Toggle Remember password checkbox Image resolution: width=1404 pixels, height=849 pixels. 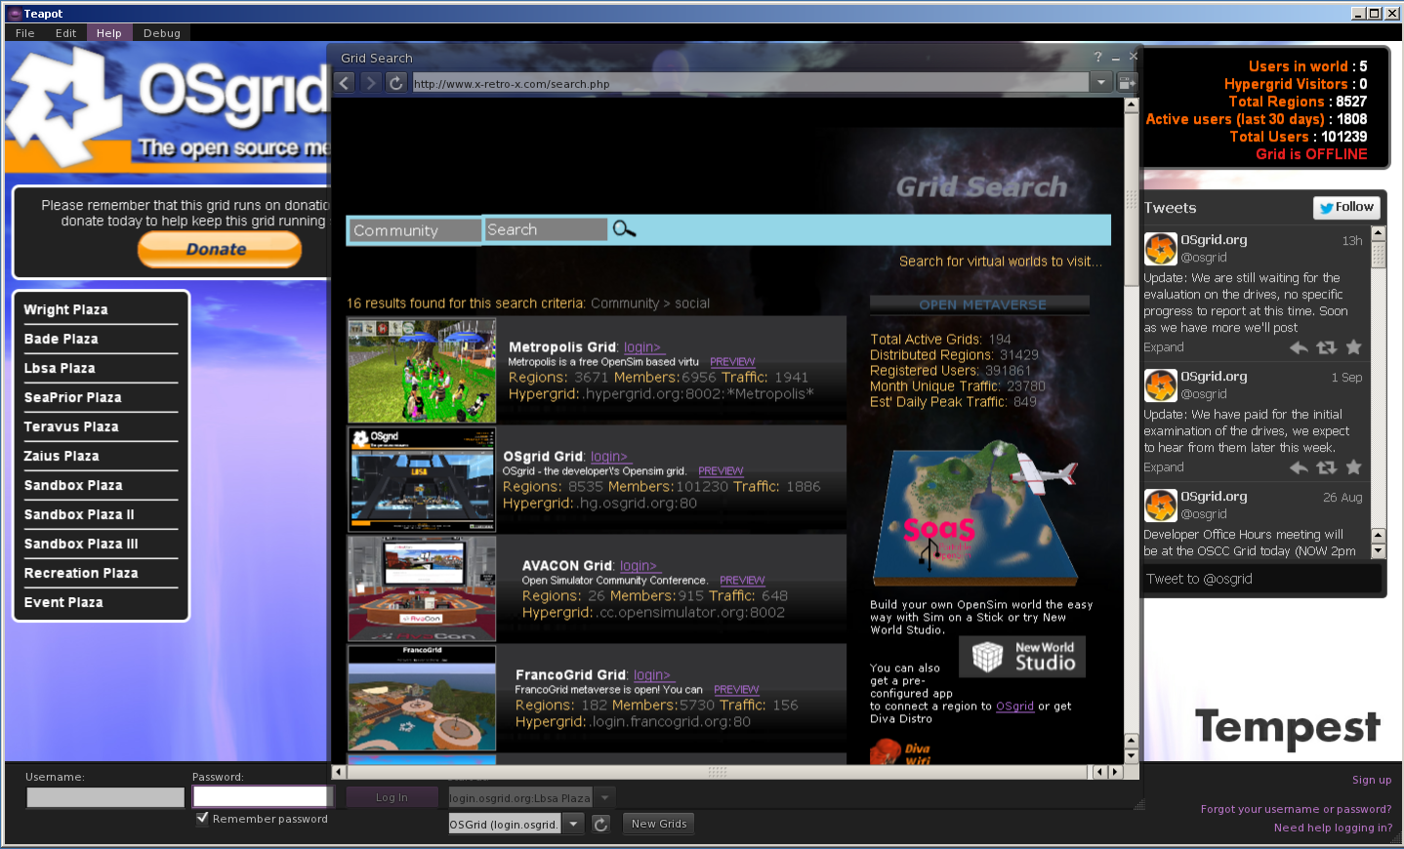(x=202, y=818)
